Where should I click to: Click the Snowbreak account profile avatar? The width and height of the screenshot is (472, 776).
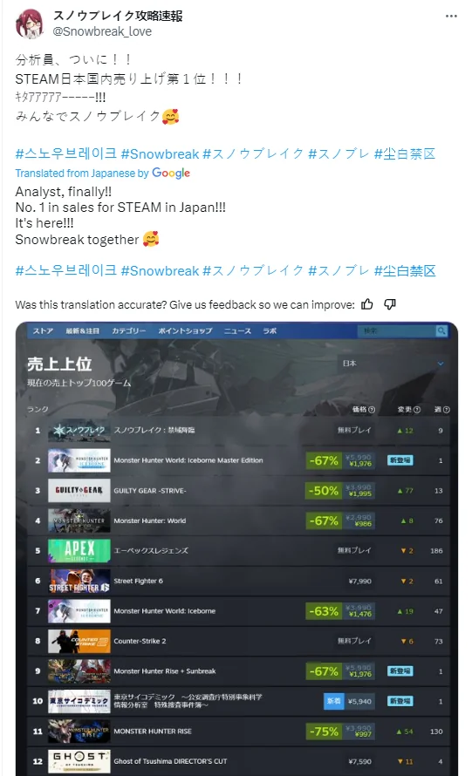[31, 24]
